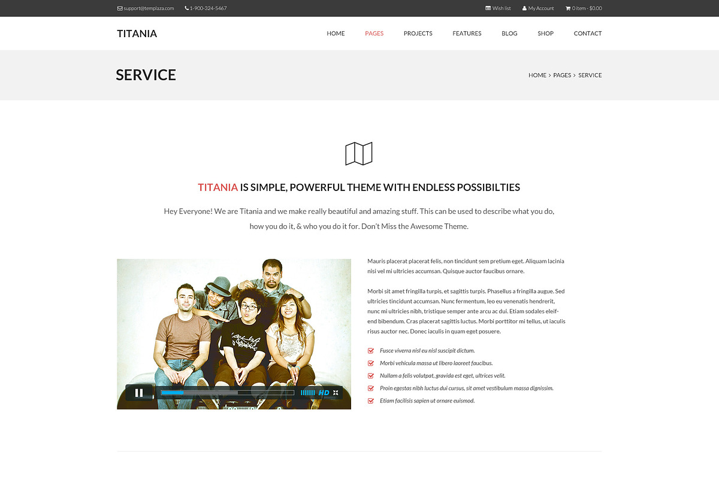
Task: Click HOME in the breadcrumb
Action: coord(537,75)
